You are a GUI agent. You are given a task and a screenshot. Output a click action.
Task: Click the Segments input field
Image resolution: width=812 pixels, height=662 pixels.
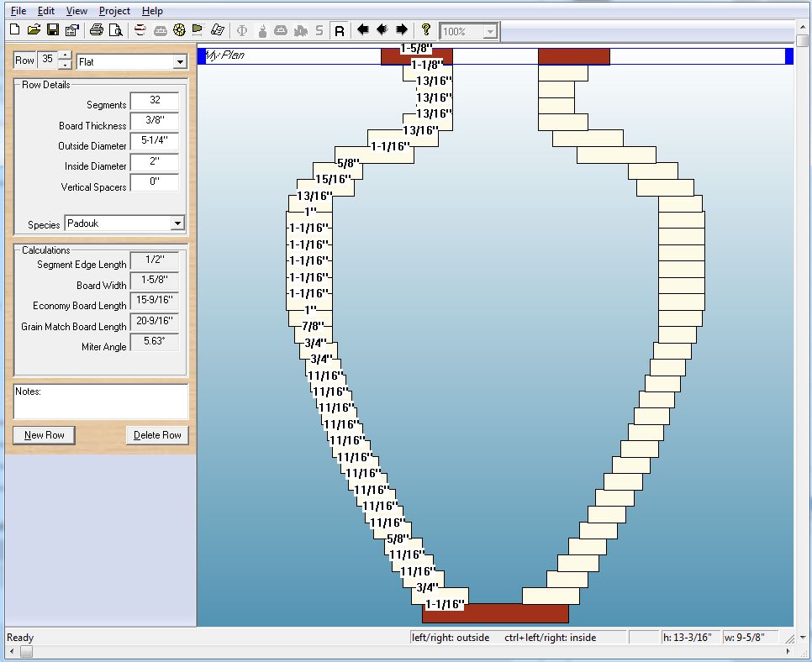tap(154, 101)
